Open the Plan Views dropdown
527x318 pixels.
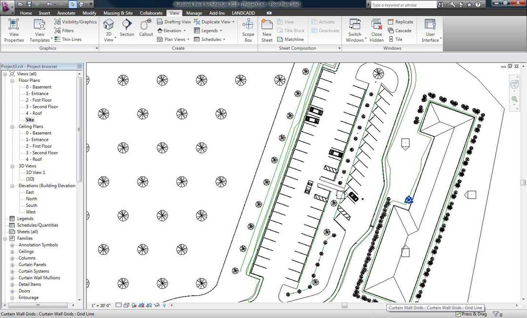pyautogui.click(x=171, y=39)
